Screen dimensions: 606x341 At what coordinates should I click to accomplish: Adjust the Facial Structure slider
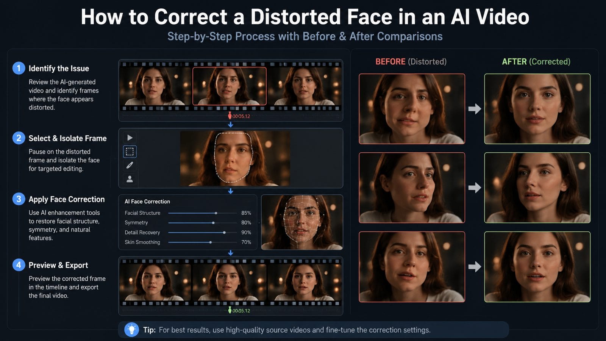point(202,213)
